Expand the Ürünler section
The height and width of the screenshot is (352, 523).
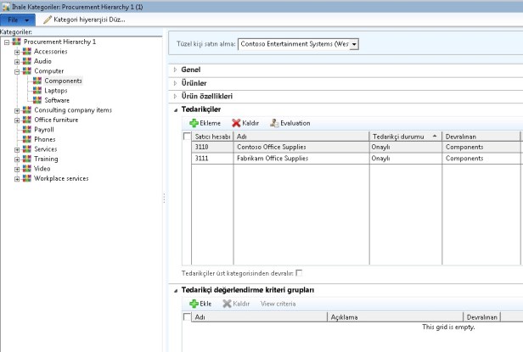coord(176,82)
